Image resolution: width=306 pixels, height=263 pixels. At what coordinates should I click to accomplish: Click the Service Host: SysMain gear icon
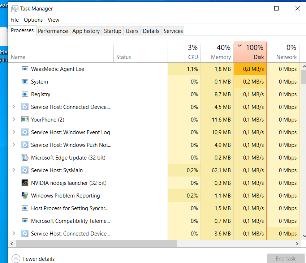pyautogui.click(x=25, y=170)
